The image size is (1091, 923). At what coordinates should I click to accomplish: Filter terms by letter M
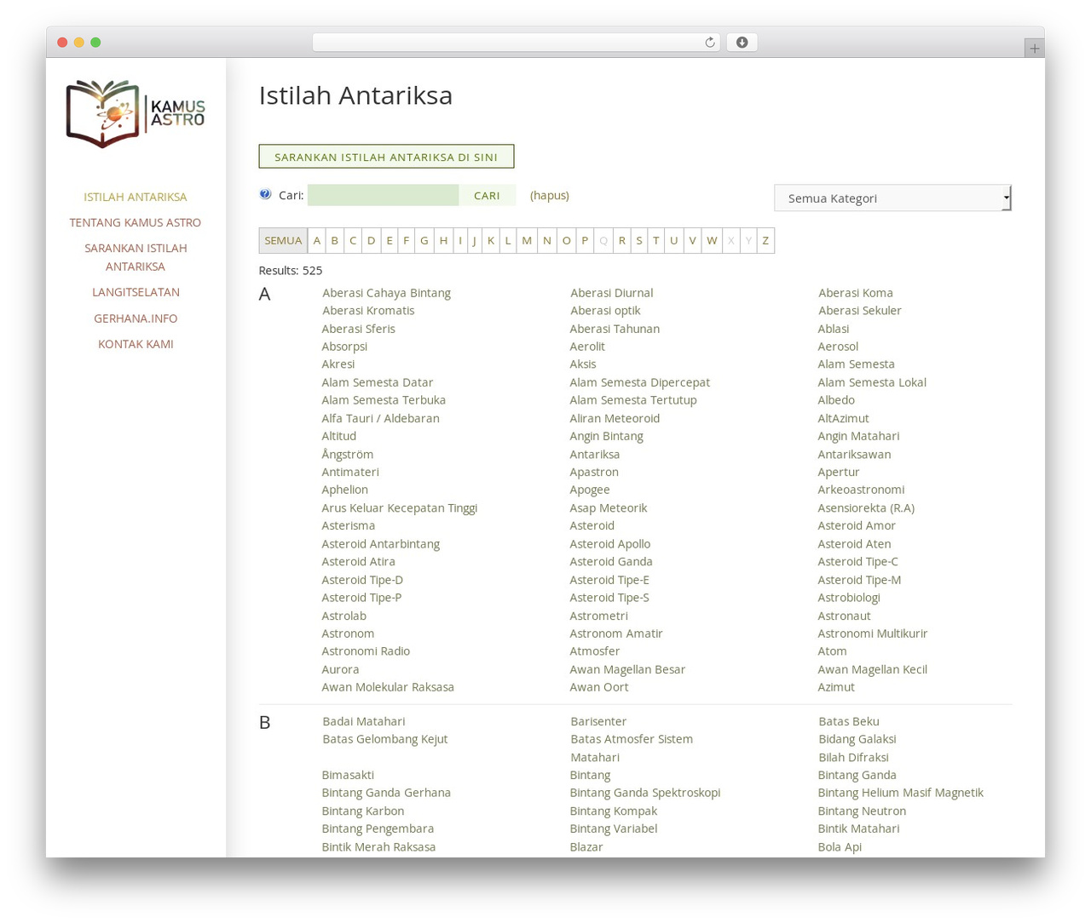pyautogui.click(x=527, y=240)
